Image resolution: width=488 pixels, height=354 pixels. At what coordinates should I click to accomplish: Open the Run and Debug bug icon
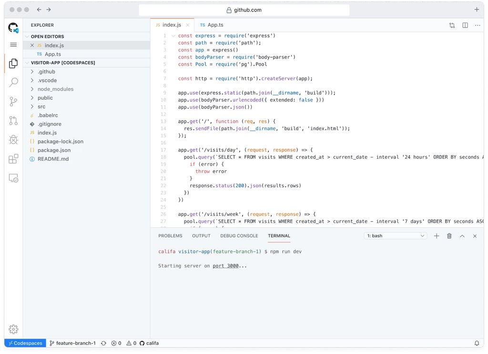pos(13,140)
